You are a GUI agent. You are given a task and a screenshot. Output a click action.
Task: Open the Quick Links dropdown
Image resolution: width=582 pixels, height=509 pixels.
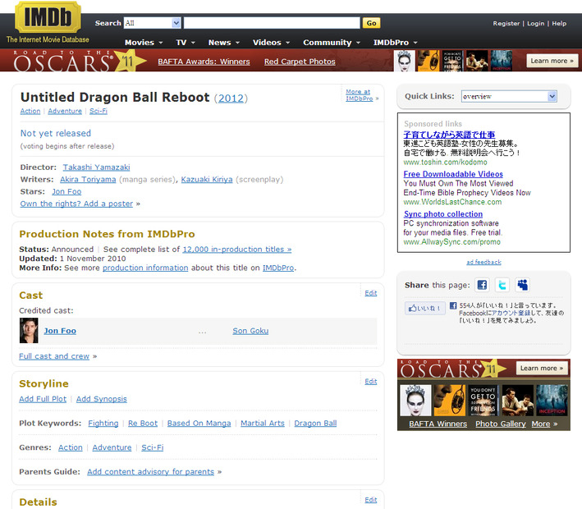(x=509, y=97)
